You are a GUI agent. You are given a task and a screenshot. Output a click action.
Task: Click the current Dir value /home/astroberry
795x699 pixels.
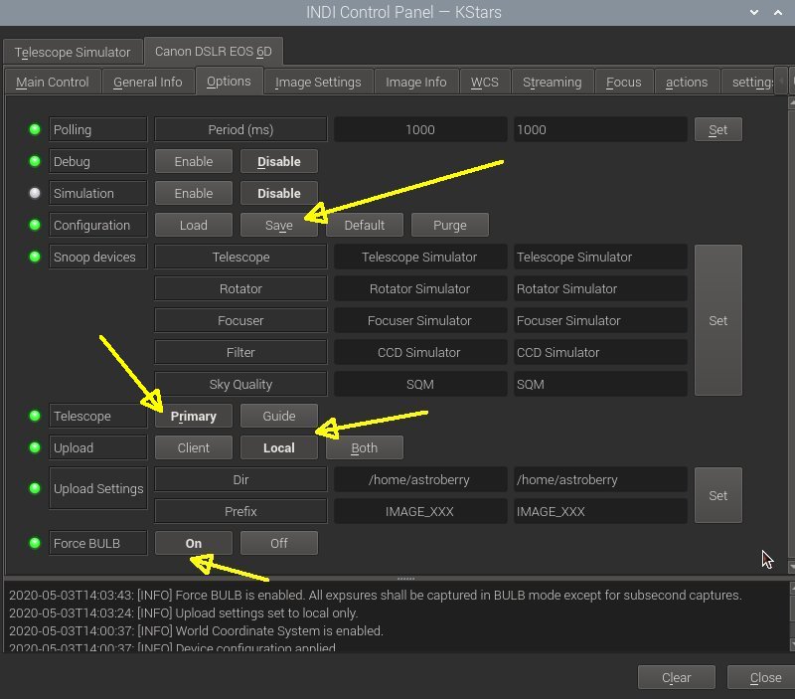[x=420, y=480]
